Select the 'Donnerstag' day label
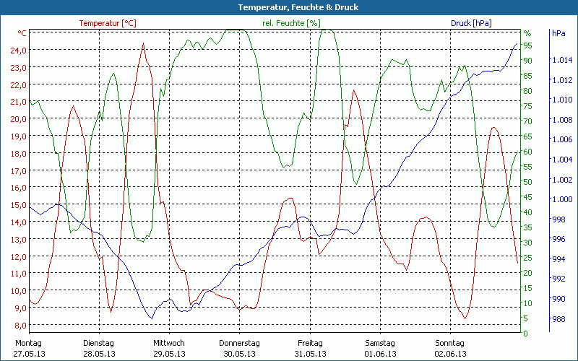This screenshot has height=361, width=578. pyautogui.click(x=239, y=343)
